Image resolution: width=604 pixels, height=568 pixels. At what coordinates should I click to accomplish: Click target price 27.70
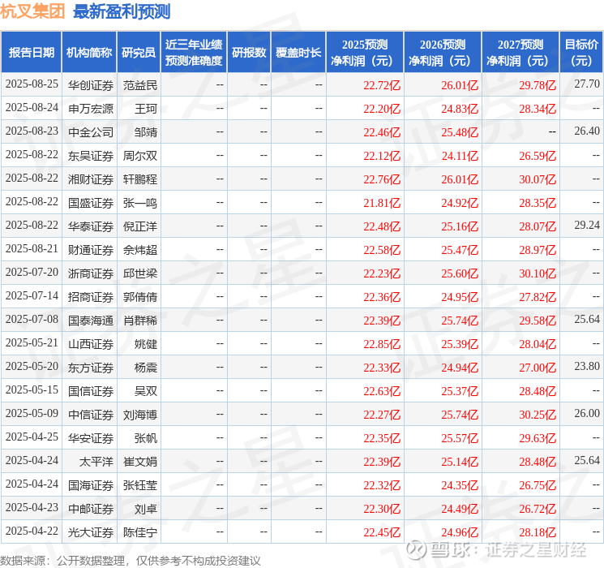(587, 84)
